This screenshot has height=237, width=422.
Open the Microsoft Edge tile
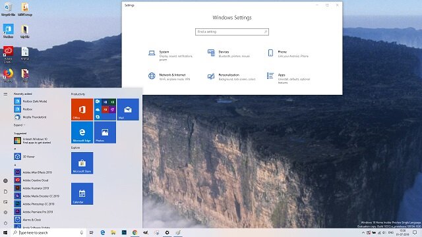pos(82,132)
